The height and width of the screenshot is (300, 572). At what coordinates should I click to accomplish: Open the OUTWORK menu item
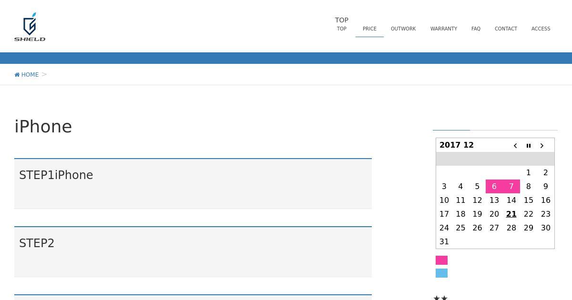[x=403, y=29]
